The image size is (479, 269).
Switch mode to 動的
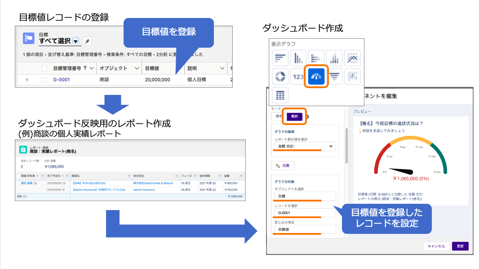[x=294, y=117]
